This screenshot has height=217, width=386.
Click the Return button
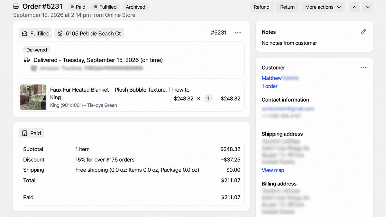(287, 7)
